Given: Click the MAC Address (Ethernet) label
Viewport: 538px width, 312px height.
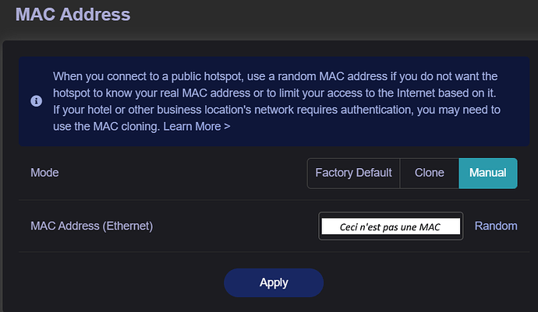Looking at the screenshot, I should click(x=91, y=226).
